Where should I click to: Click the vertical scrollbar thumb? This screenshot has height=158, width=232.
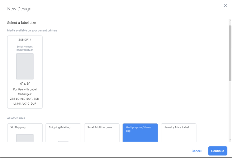[230, 53]
